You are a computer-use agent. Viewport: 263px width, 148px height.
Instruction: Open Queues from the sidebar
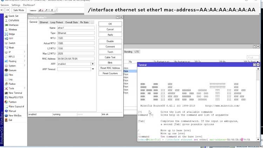click(x=12, y=70)
